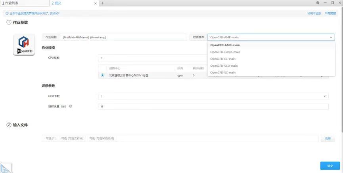Image resolution: width=343 pixels, height=173 pixels.
Task: Choose OpenCFD-EC-main option
Action: tap(271, 59)
